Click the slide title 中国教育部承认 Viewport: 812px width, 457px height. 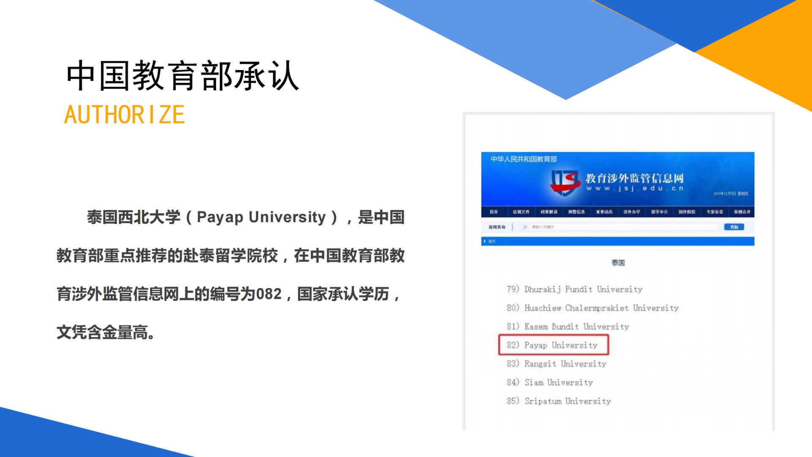[183, 76]
